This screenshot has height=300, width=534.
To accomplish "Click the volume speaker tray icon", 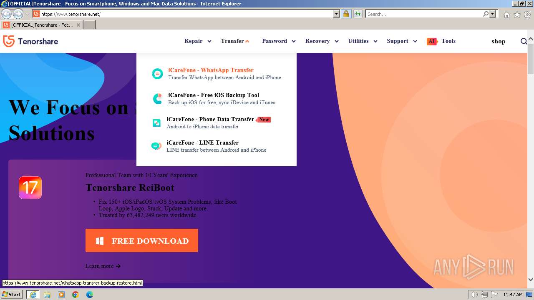I will 474,295.
